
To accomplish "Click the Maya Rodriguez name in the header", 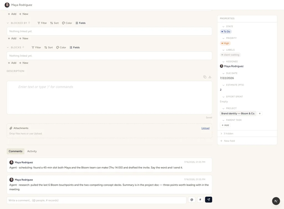I will coord(22,5).
